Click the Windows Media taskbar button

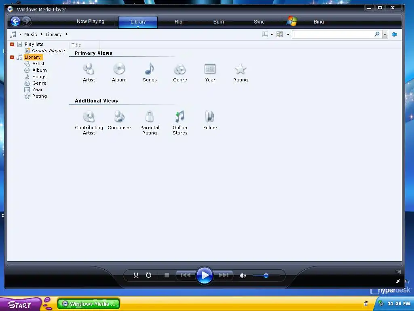point(89,304)
